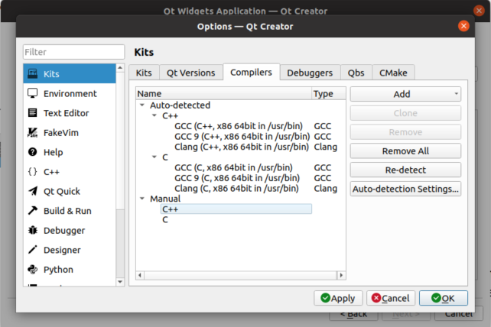The width and height of the screenshot is (491, 327).
Task: Switch to the Kits tab
Action: click(x=144, y=73)
